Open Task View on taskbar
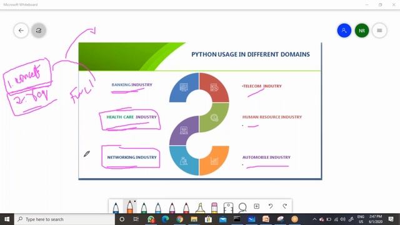This screenshot has height=225, width=400. point(136,219)
